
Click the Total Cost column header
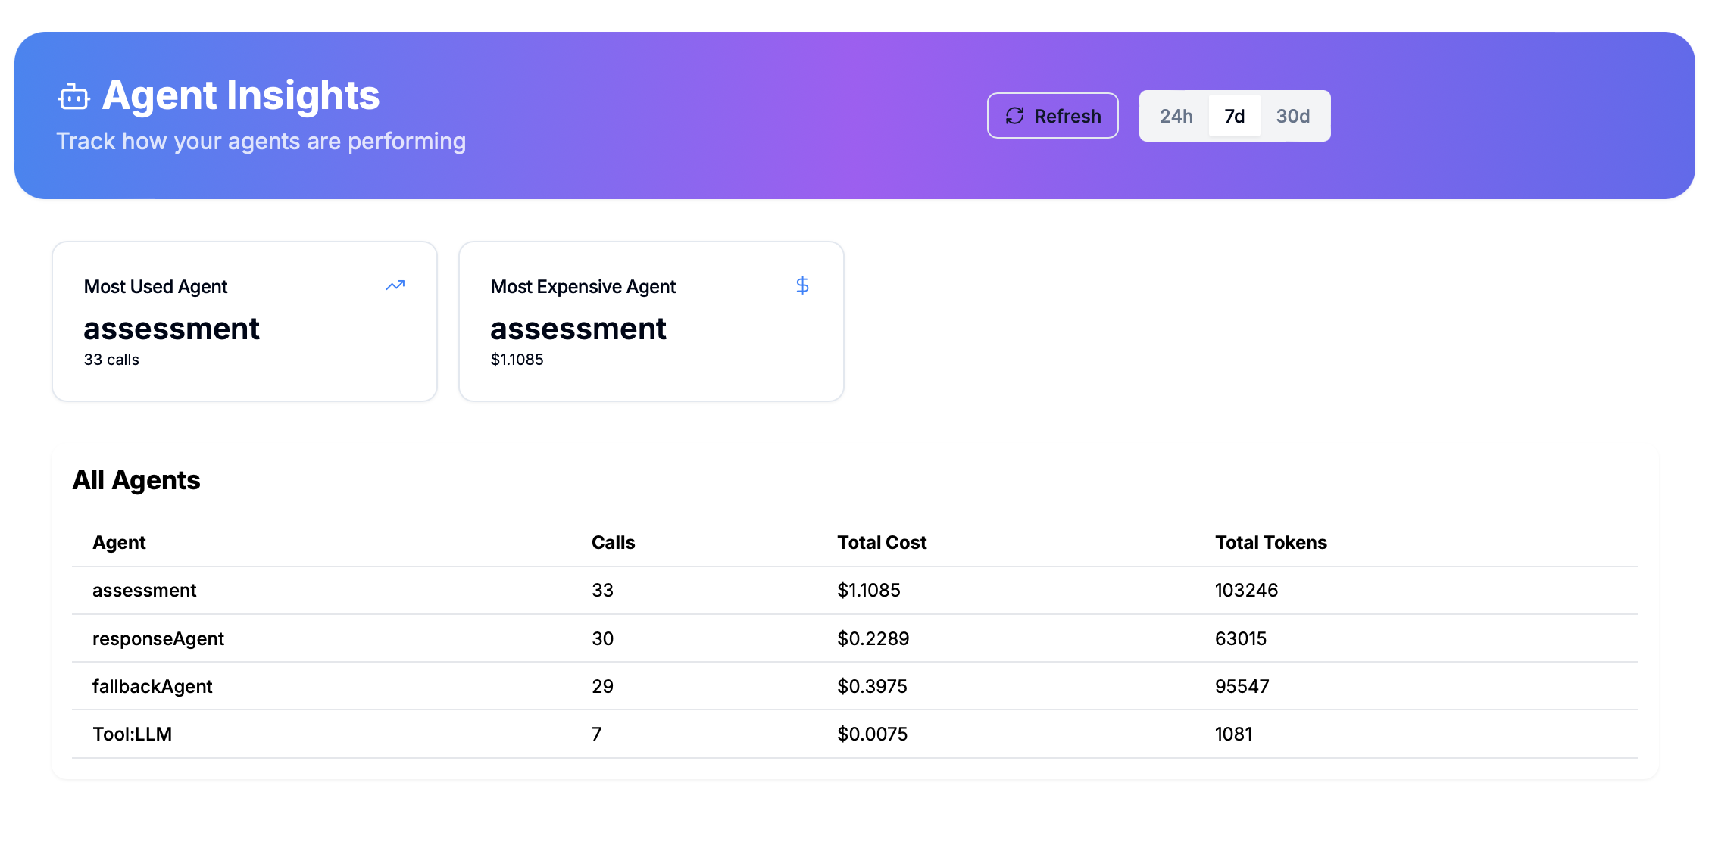[x=882, y=542]
